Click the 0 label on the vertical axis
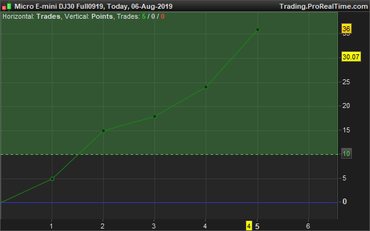Viewport: 370px width, 231px height. 344,202
